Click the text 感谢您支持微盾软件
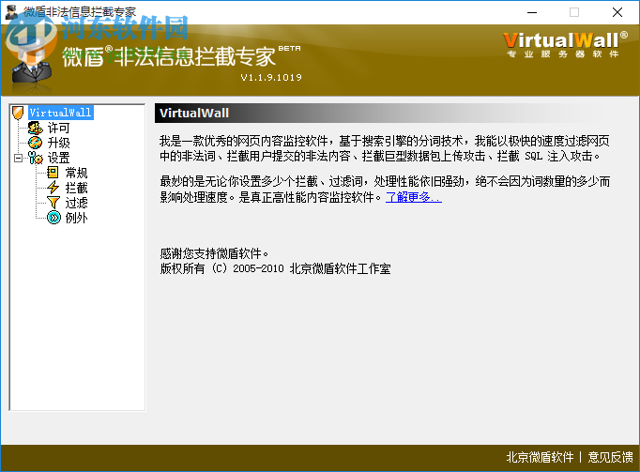This screenshot has width=640, height=472. [x=214, y=253]
